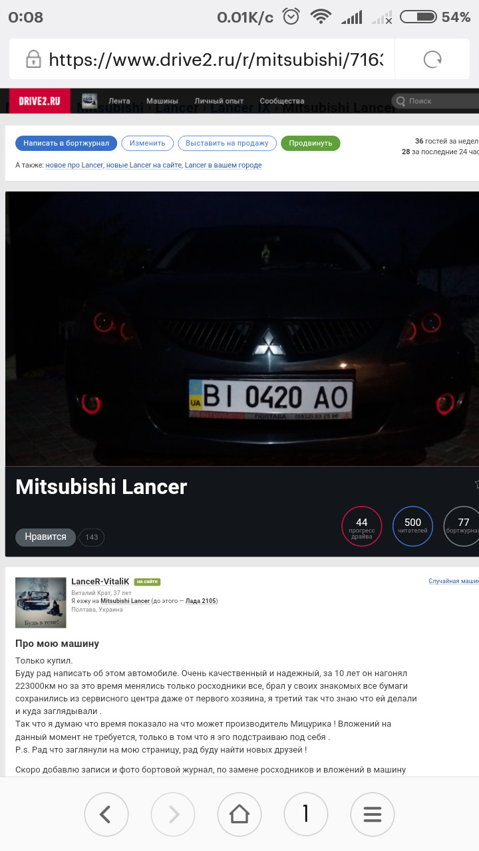Tap the Mitsubishi Lancer title heading
The height and width of the screenshot is (851, 479).
pos(101,487)
